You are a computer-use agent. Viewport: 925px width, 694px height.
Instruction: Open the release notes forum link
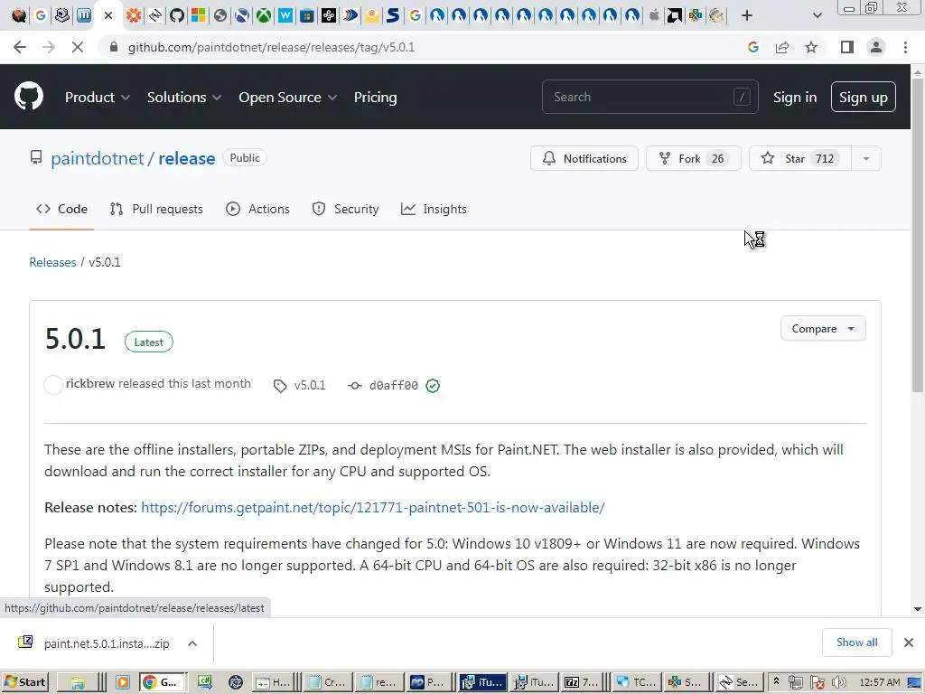(373, 508)
